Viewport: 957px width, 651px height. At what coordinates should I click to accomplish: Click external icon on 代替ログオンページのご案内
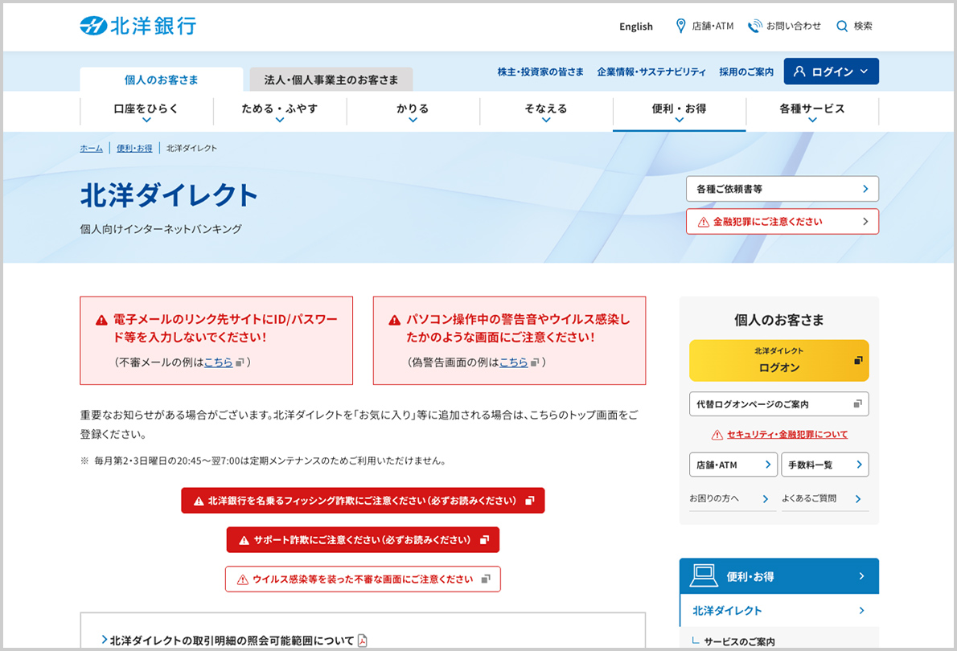[x=857, y=404]
